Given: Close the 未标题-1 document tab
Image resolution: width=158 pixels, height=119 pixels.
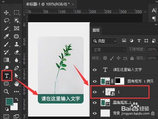Looking at the screenshot, I should pyautogui.click(x=73, y=4).
